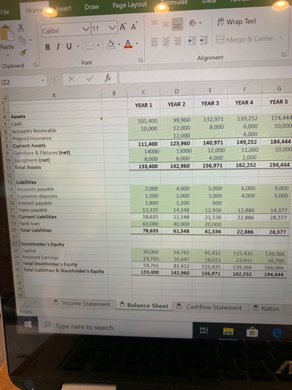Click the Name Box showing J22

coord(23,81)
